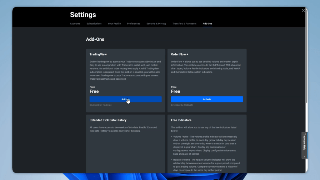Select the Preferences tab
Image resolution: width=320 pixels, height=180 pixels.
coord(133,24)
